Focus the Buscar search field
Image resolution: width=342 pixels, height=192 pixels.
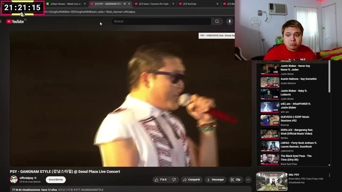(x=161, y=21)
